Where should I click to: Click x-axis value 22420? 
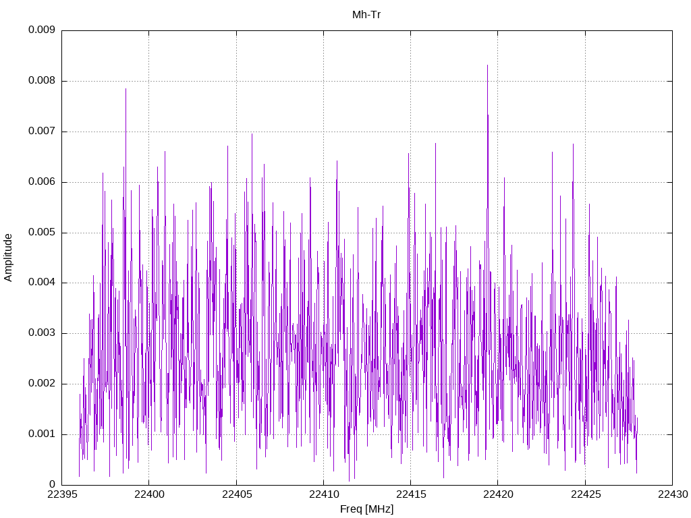click(x=498, y=494)
